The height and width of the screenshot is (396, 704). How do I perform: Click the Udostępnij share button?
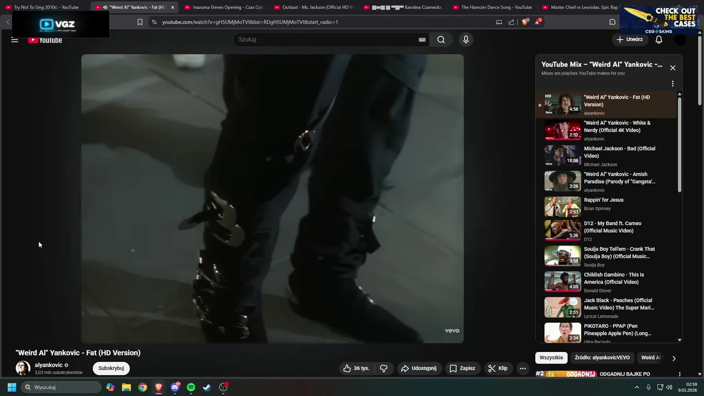coord(419,369)
